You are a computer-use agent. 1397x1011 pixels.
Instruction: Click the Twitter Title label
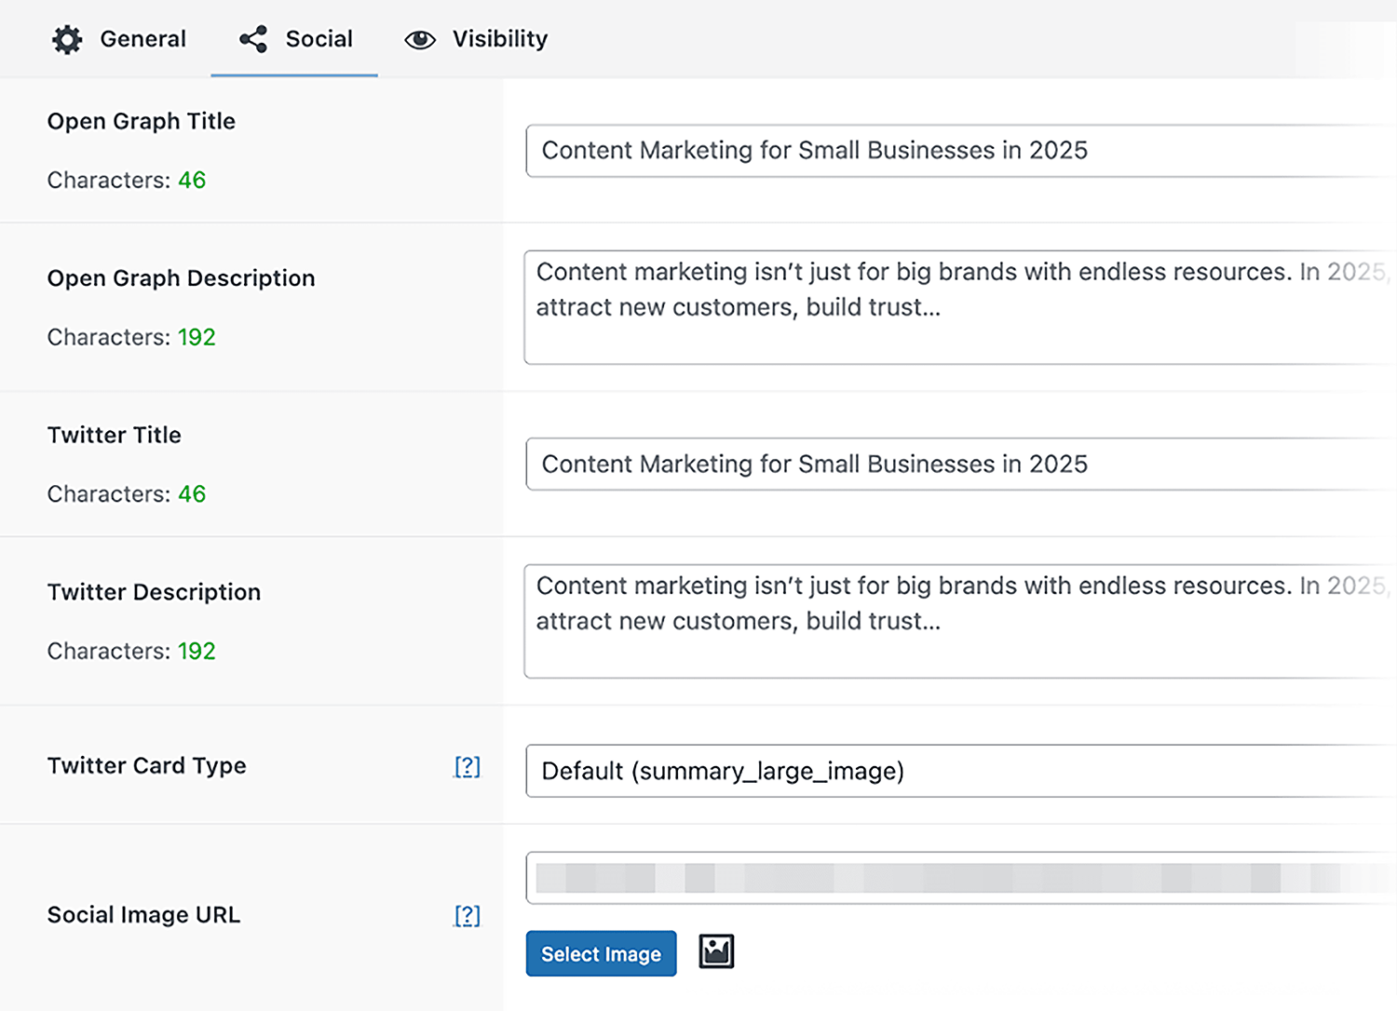(x=115, y=435)
